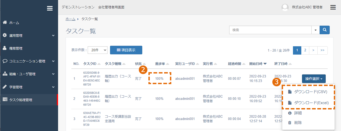Open the 表示件数 20件 dropdown

coord(98,50)
